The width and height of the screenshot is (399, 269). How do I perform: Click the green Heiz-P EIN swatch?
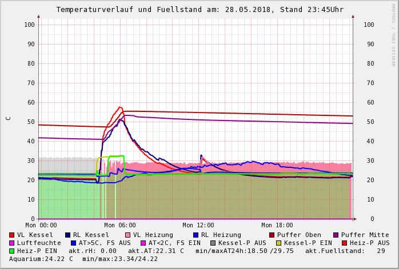click(x=12, y=251)
